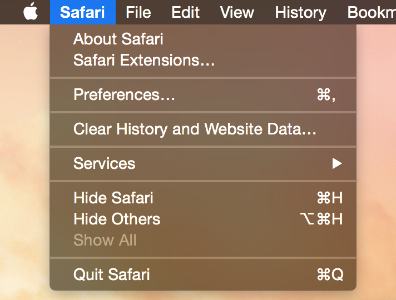The height and width of the screenshot is (300, 396).
Task: Open the History menu
Action: [x=300, y=12]
